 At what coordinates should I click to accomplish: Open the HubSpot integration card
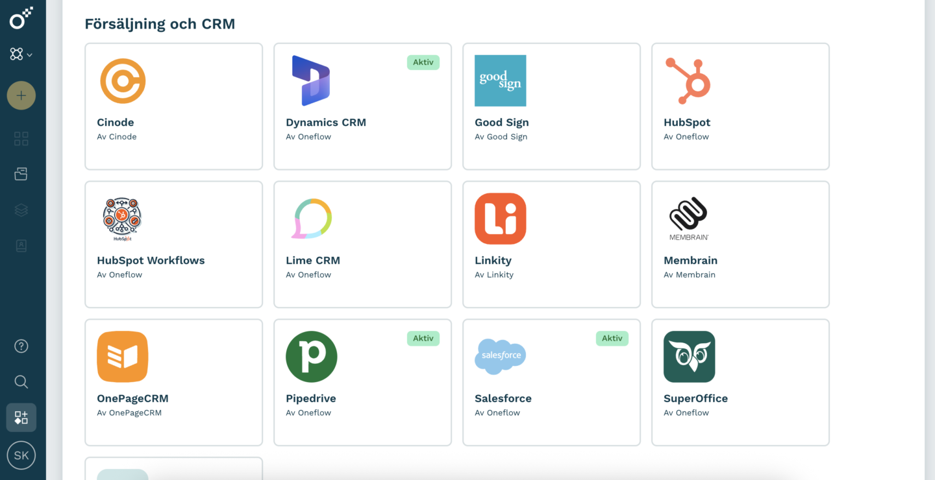pos(740,106)
